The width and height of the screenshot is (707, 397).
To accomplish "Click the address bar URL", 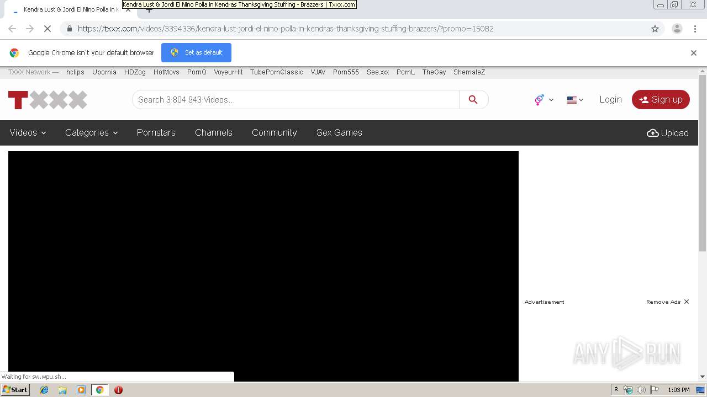I will tap(286, 29).
